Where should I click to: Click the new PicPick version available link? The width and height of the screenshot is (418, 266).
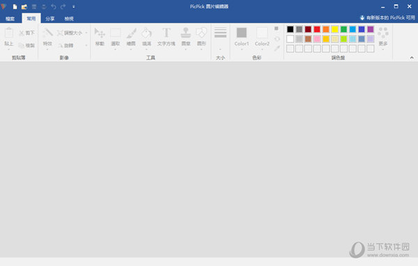pos(391,18)
